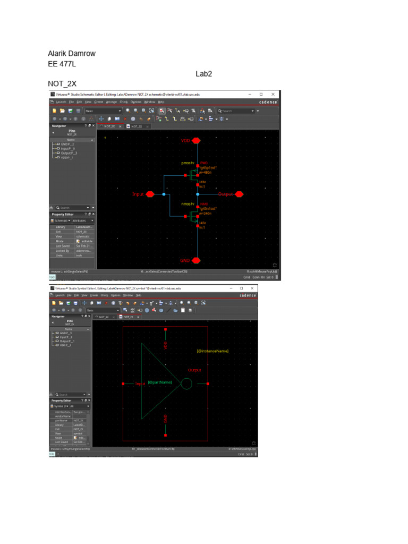
Task: Open Align dropdown arrow in Schematic Editor toolbar
Action: tap(216, 119)
